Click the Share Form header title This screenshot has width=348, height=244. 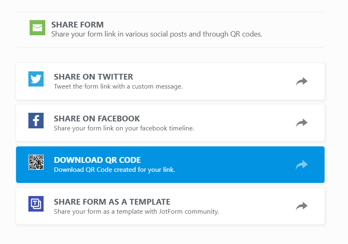(x=77, y=25)
